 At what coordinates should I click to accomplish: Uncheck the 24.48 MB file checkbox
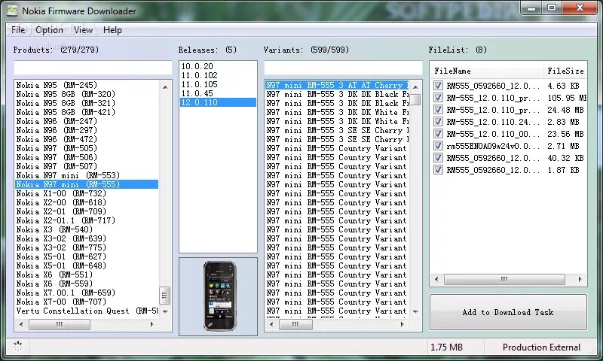438,110
